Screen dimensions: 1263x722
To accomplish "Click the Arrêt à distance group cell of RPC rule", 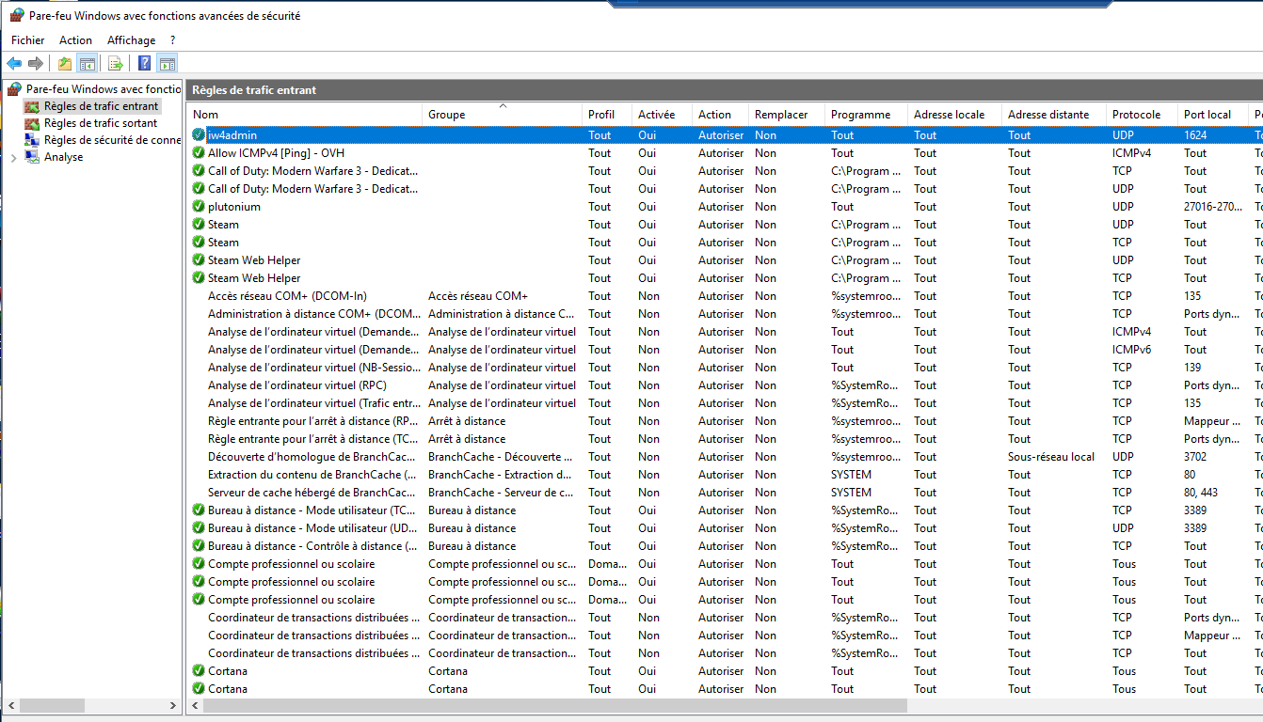I will [467, 421].
